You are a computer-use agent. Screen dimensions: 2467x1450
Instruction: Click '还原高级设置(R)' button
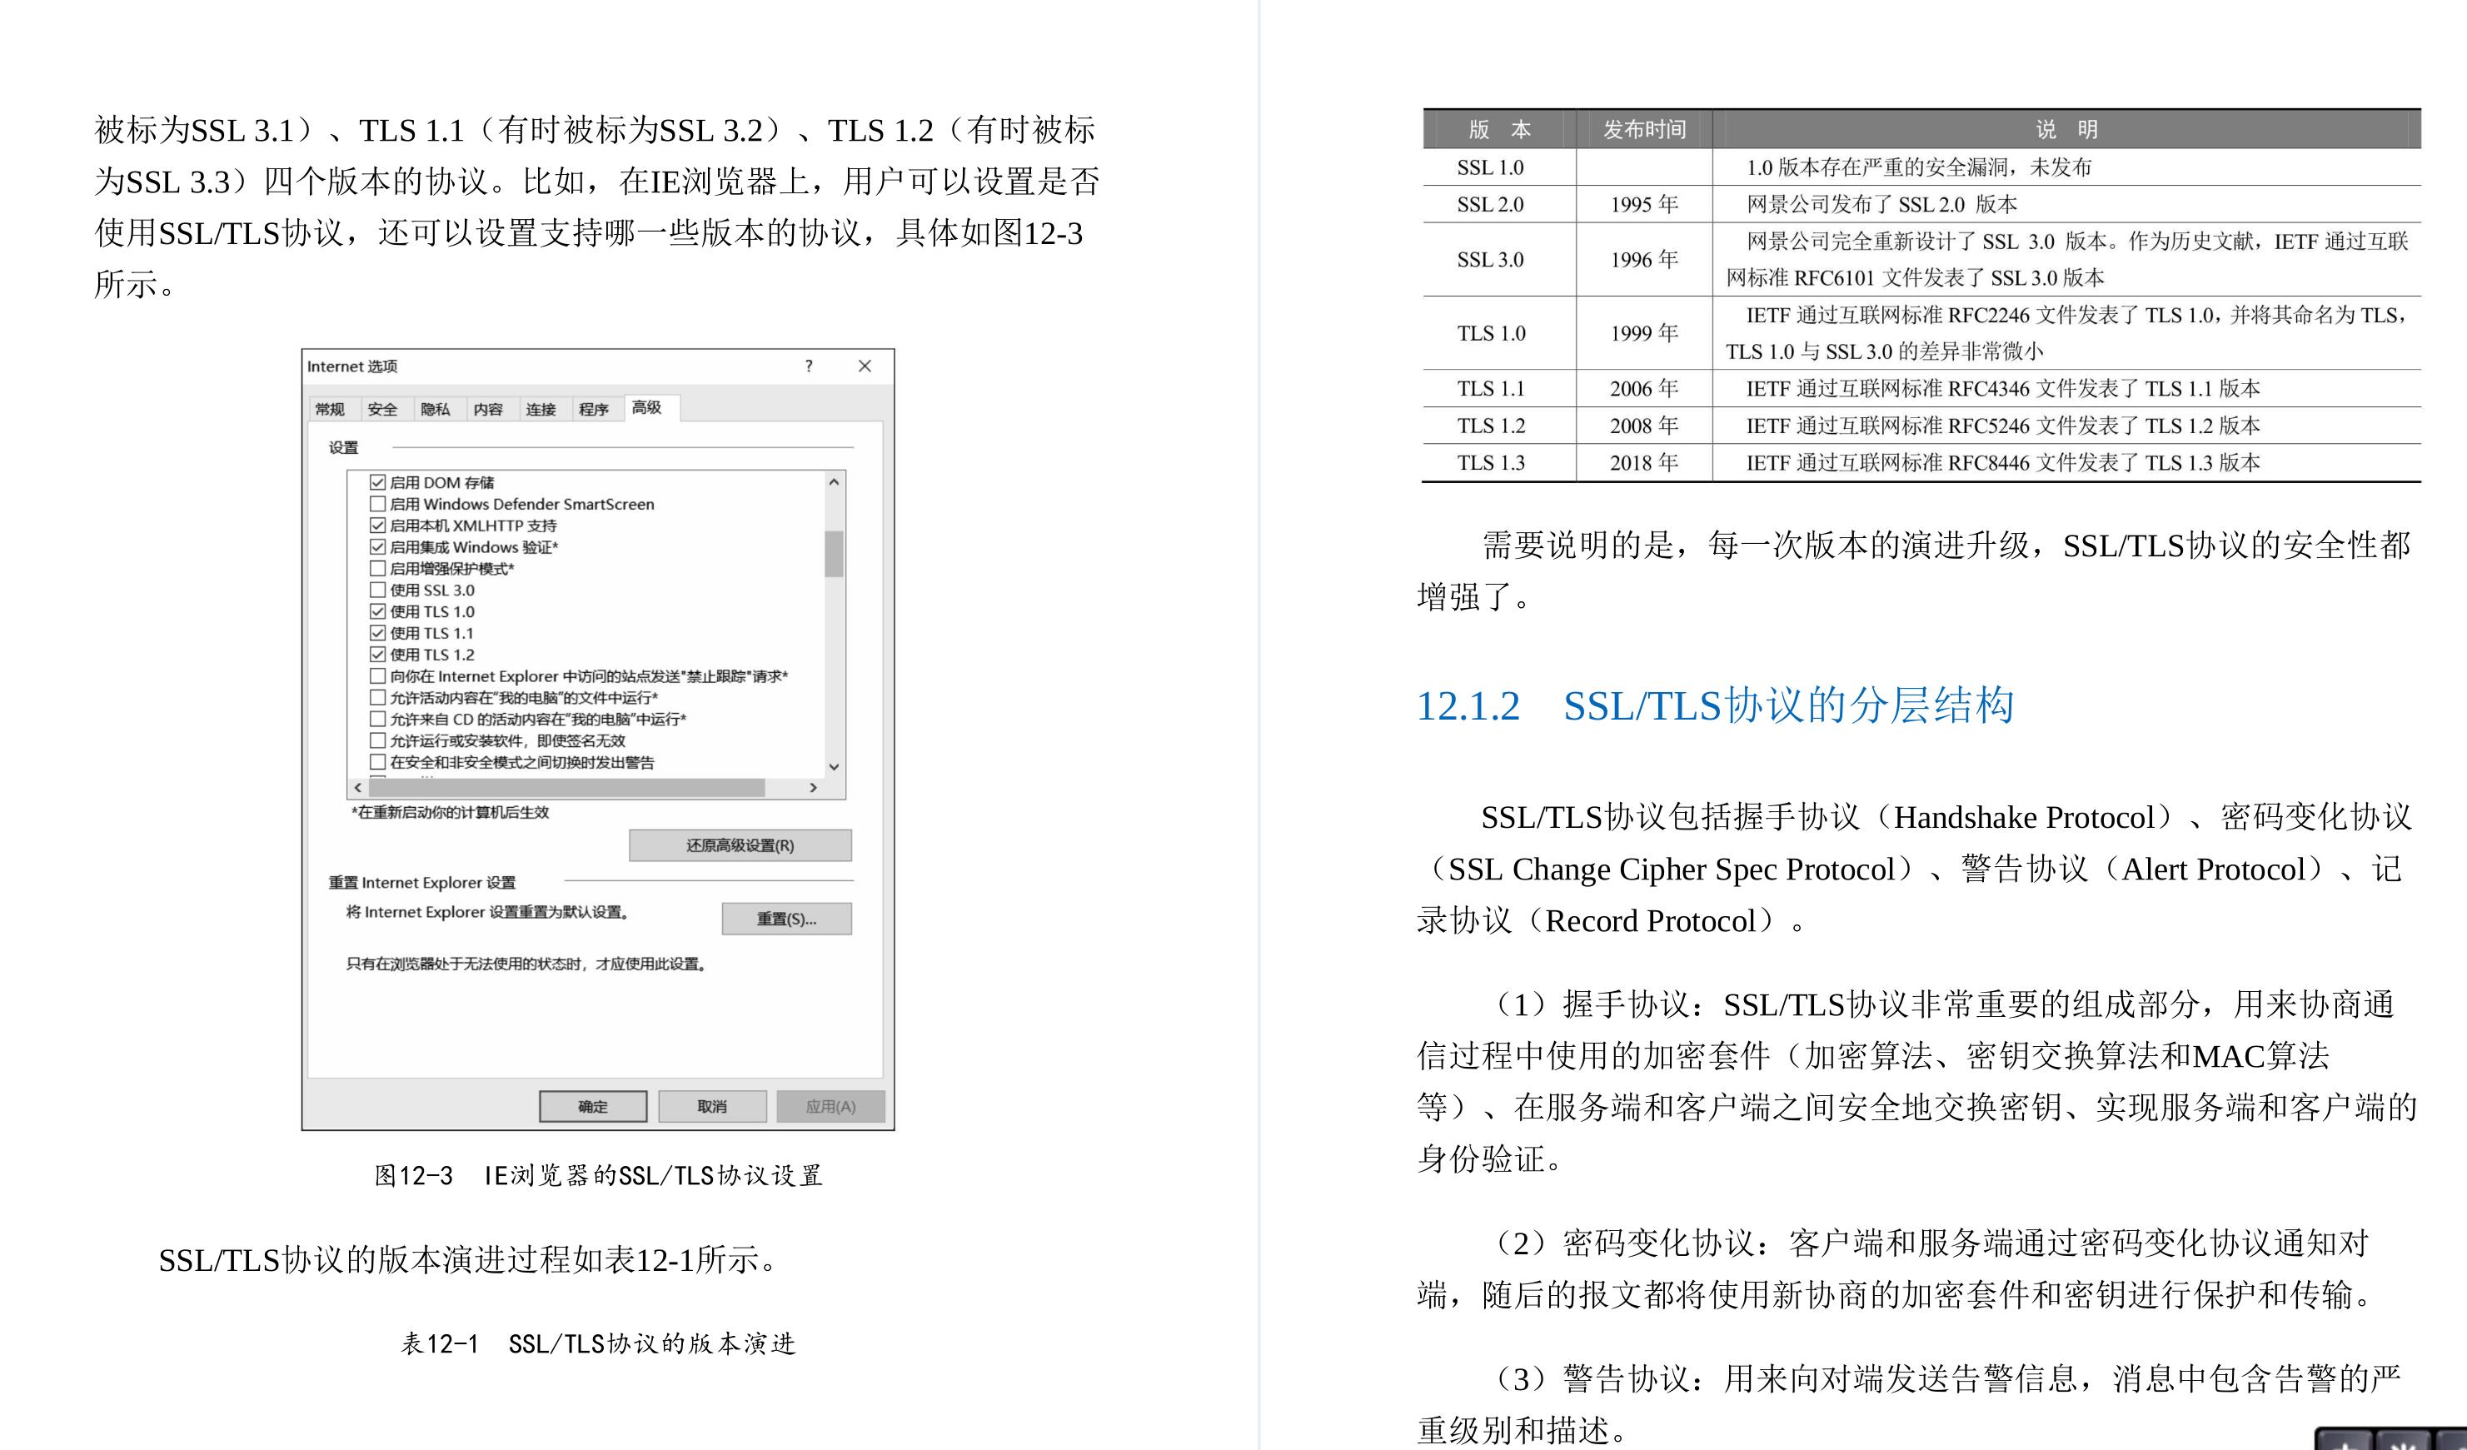(x=815, y=842)
